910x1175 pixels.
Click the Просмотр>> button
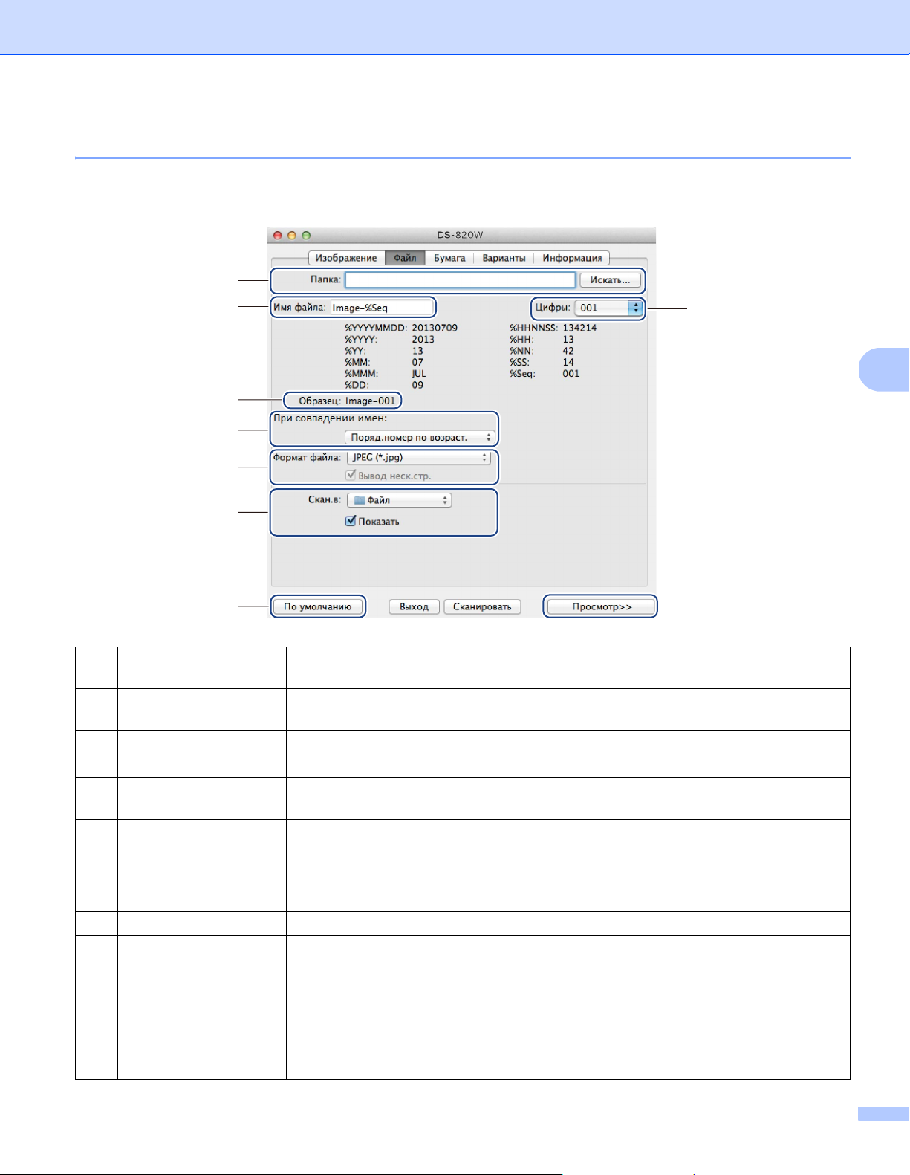602,606
